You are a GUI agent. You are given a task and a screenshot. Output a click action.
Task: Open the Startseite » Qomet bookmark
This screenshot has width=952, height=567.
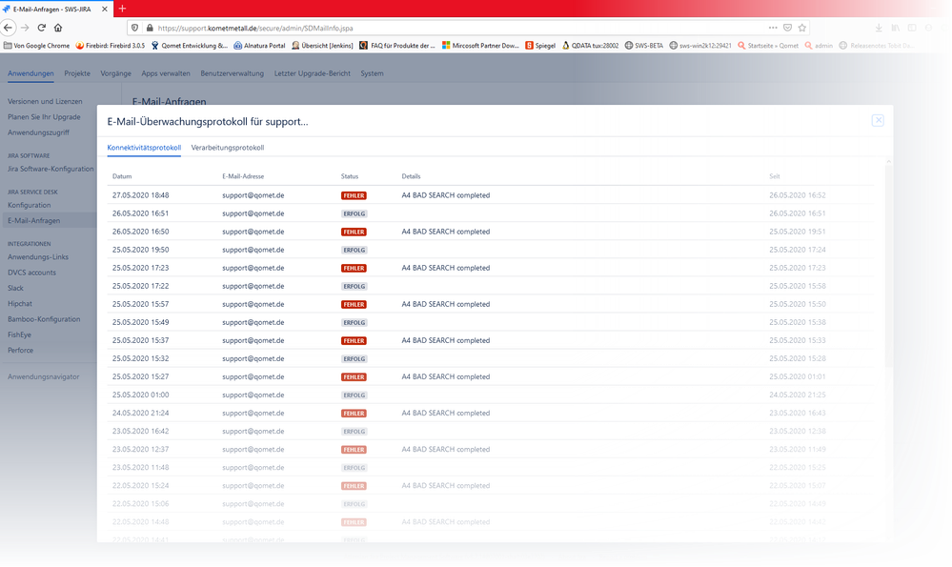[768, 46]
